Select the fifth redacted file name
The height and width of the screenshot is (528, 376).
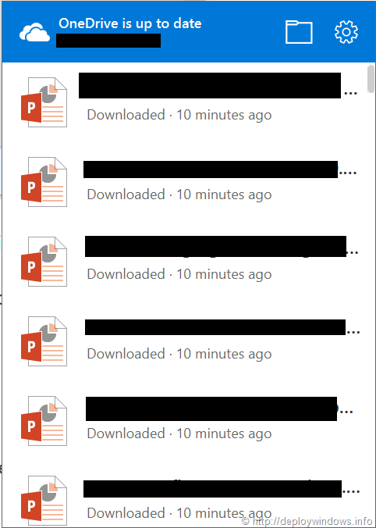(x=219, y=408)
